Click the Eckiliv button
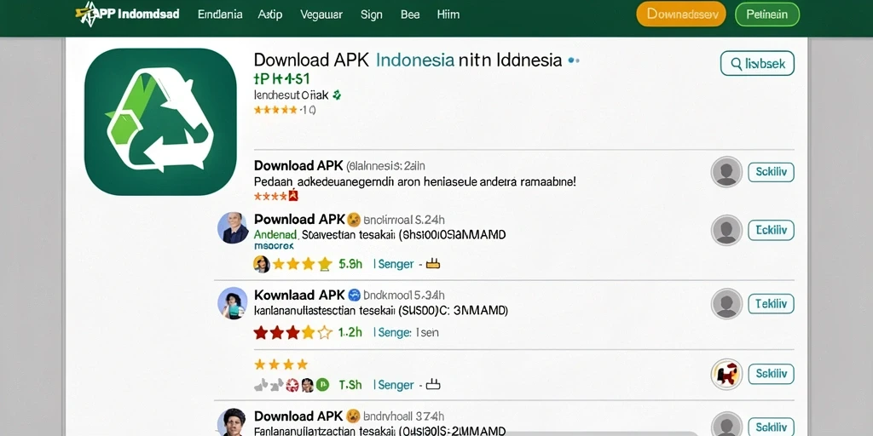873x436 pixels. tap(771, 230)
